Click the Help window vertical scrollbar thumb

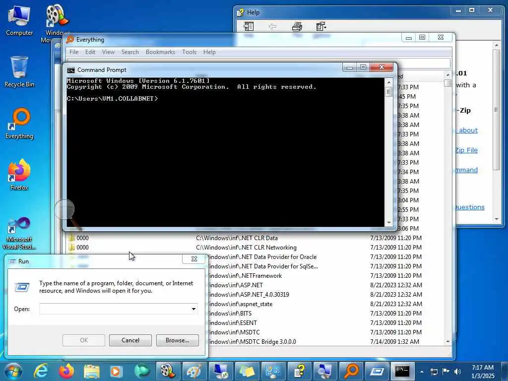tap(496, 110)
